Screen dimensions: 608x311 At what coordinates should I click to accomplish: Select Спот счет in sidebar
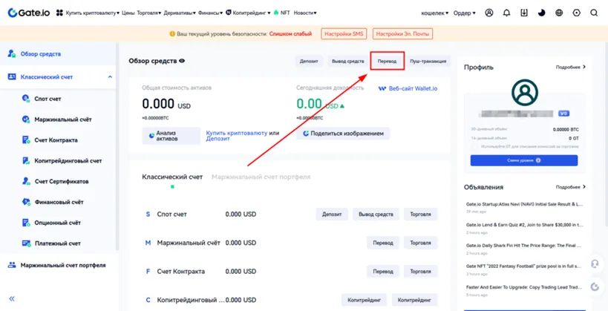(48, 99)
